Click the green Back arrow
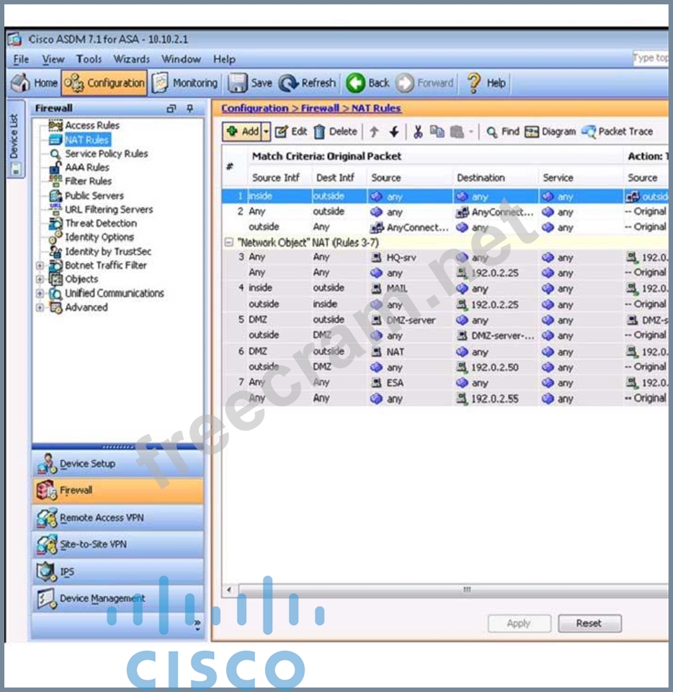This screenshot has width=673, height=692. 356,83
